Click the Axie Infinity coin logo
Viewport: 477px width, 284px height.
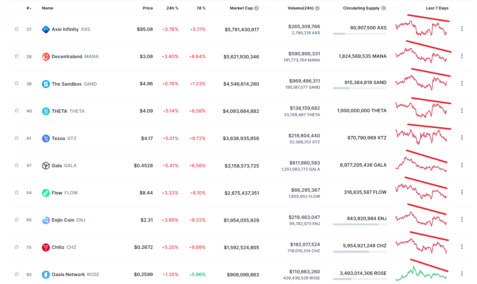point(46,29)
